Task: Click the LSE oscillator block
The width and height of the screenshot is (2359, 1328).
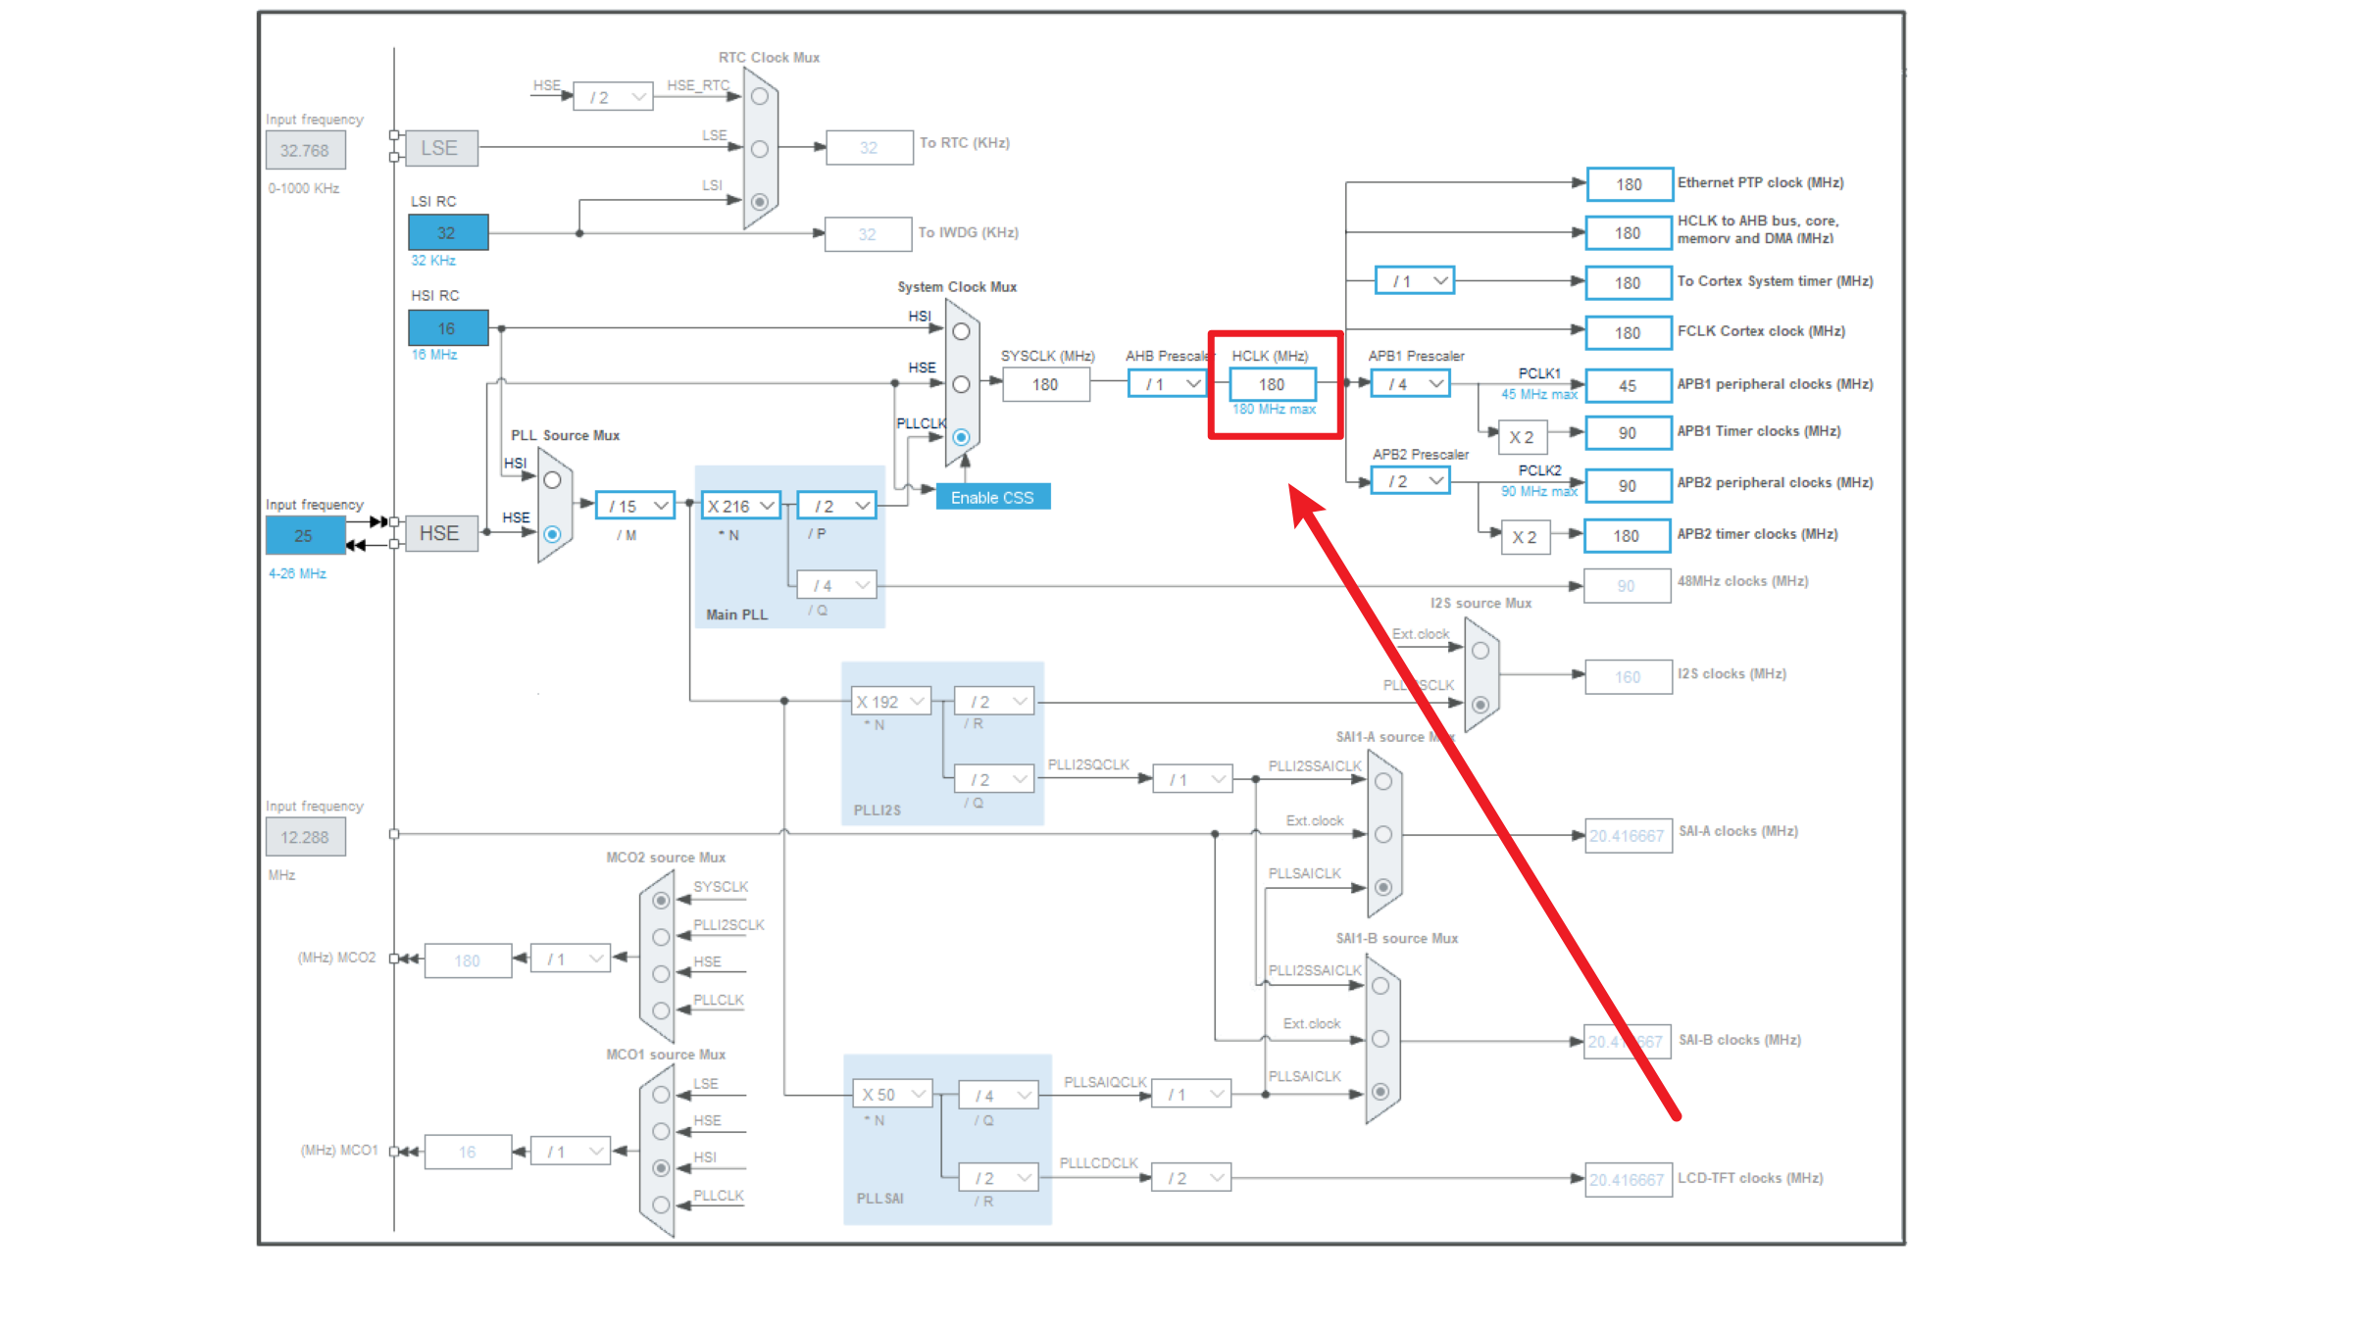Action: [x=440, y=148]
